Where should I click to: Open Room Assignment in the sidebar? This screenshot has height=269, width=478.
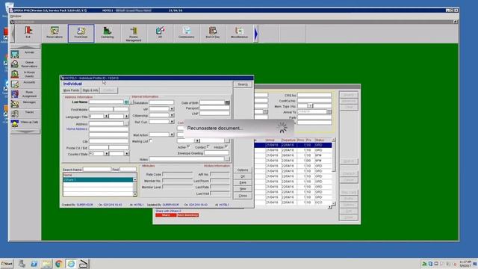point(25,94)
